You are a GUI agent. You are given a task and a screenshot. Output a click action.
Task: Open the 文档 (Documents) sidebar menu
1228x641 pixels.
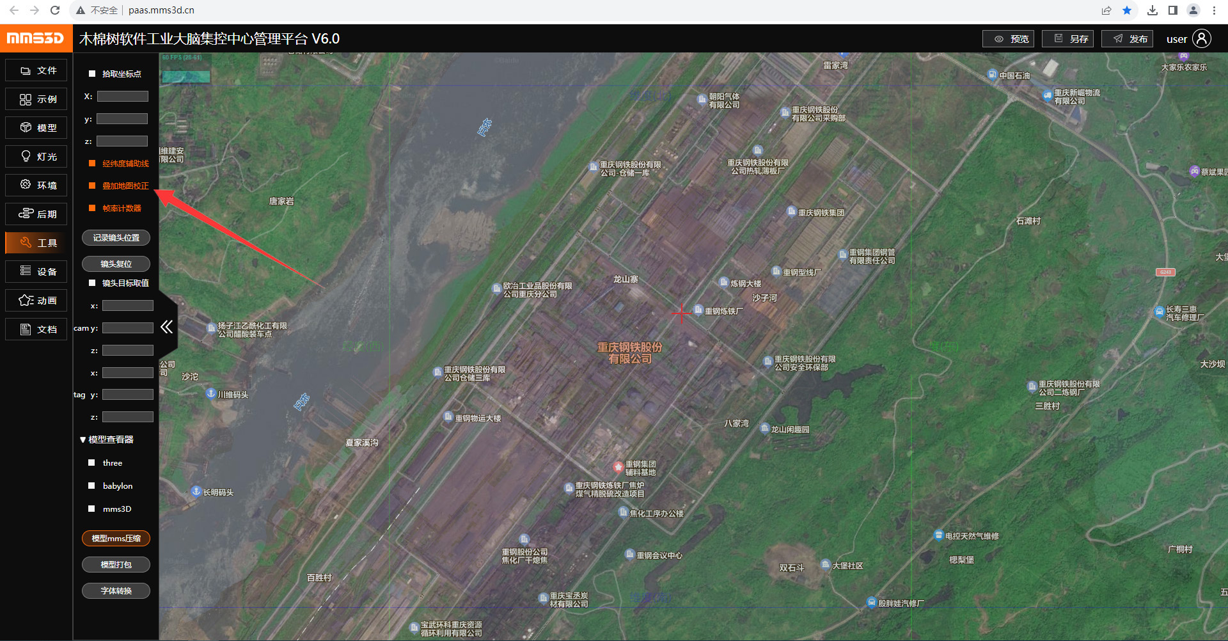tap(36, 329)
